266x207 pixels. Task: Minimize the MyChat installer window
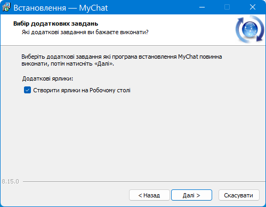click(202, 7)
